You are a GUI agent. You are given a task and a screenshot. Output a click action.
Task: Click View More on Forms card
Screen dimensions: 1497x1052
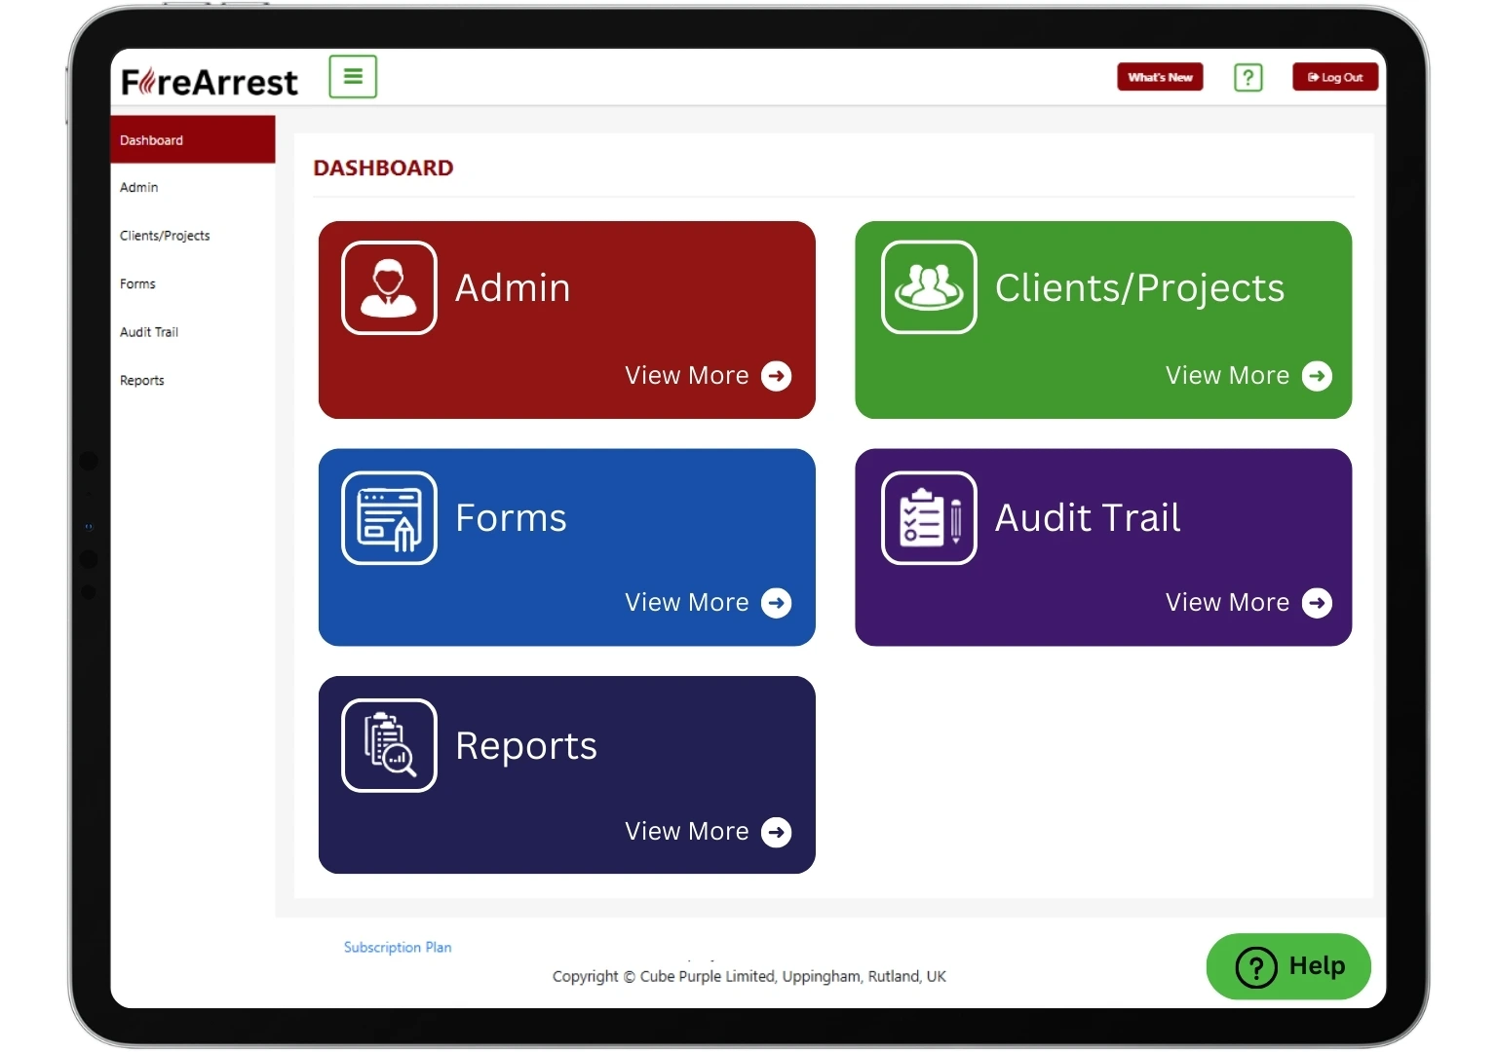pyautogui.click(x=687, y=603)
